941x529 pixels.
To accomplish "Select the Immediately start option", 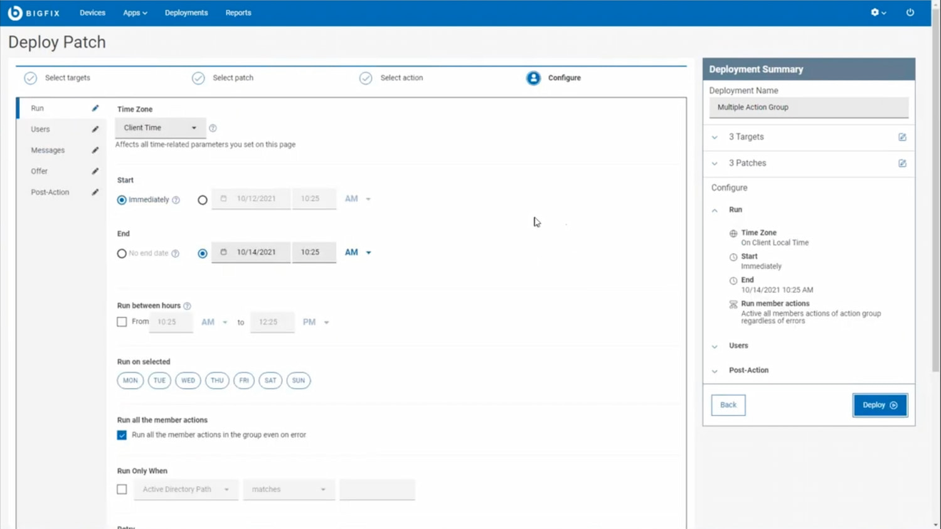I will (122, 200).
